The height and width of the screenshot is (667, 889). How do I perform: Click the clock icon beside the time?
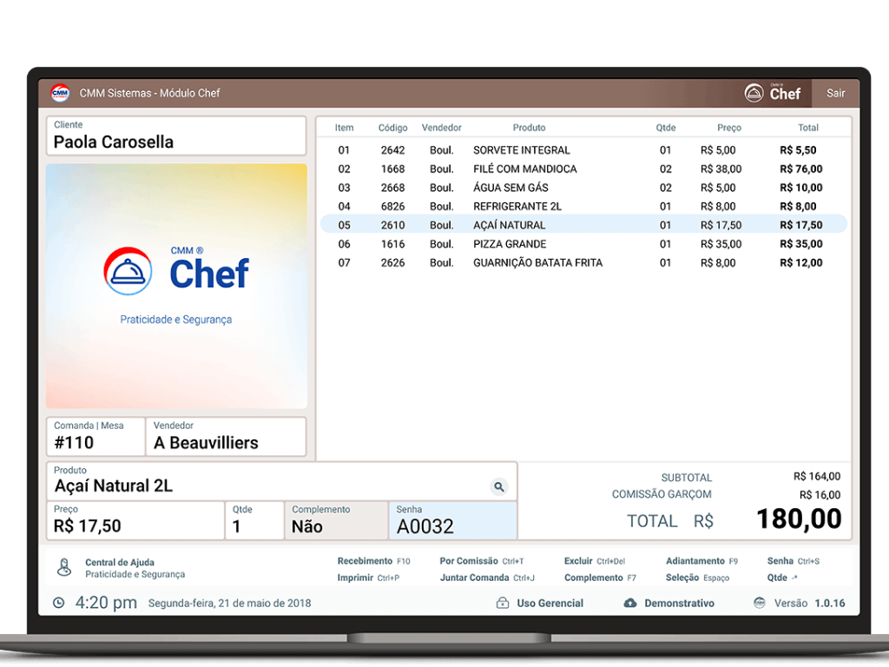point(58,603)
